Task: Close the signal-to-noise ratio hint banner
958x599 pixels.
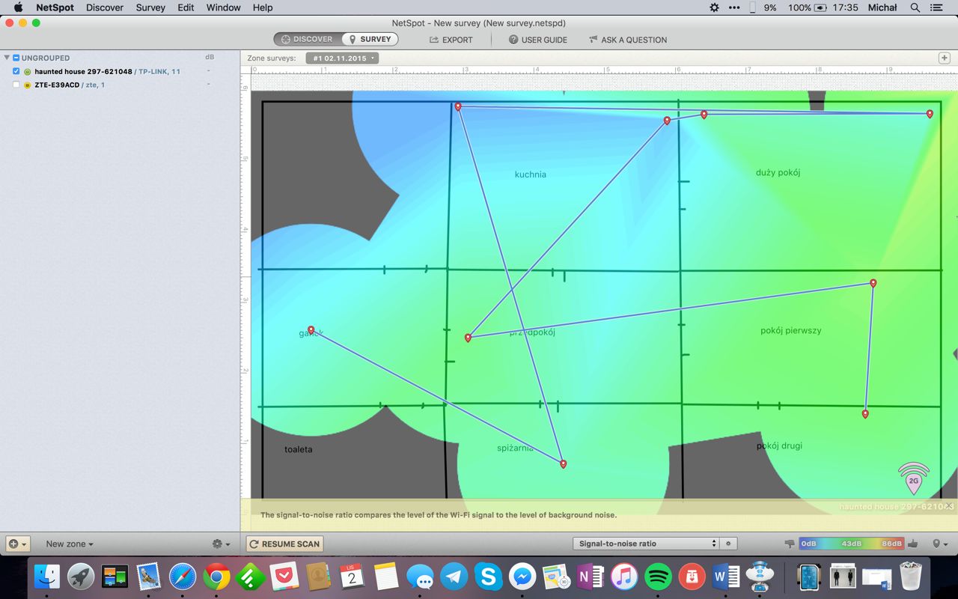Action: coord(948,505)
